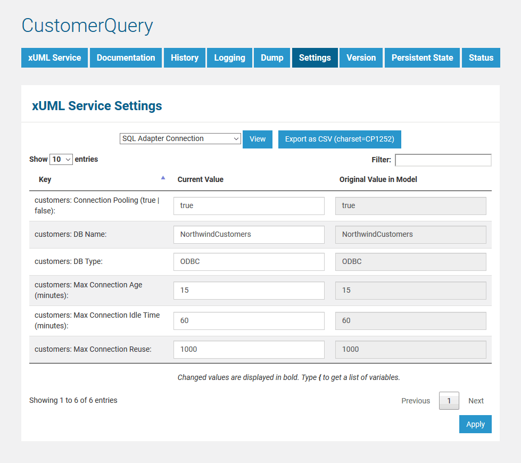Switch to the xUML Service tab
Image resolution: width=521 pixels, height=463 pixels.
[x=54, y=58]
